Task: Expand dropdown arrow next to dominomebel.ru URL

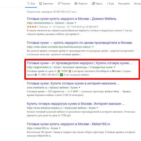Action: pos(75,23)
